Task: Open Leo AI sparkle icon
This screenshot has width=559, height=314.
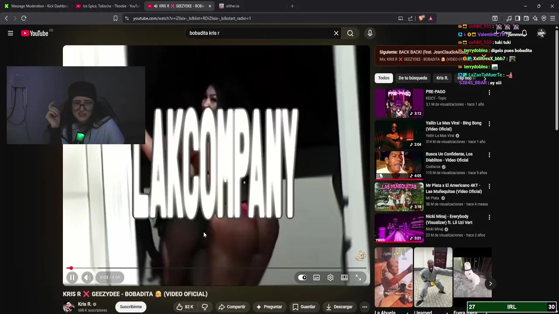Action: pyautogui.click(x=535, y=18)
